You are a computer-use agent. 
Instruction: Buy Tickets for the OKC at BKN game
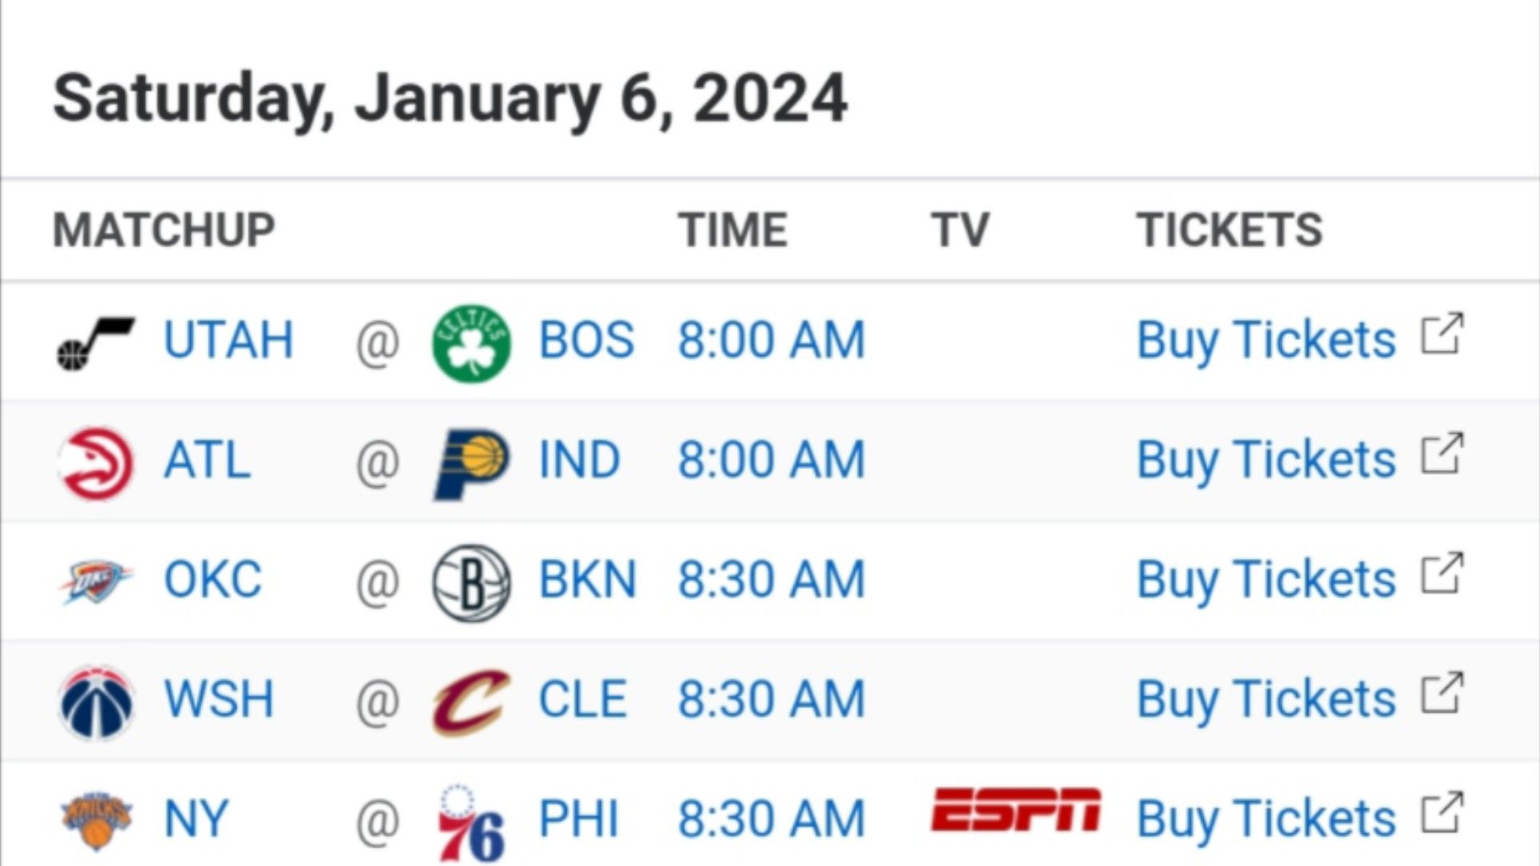[x=1266, y=580]
